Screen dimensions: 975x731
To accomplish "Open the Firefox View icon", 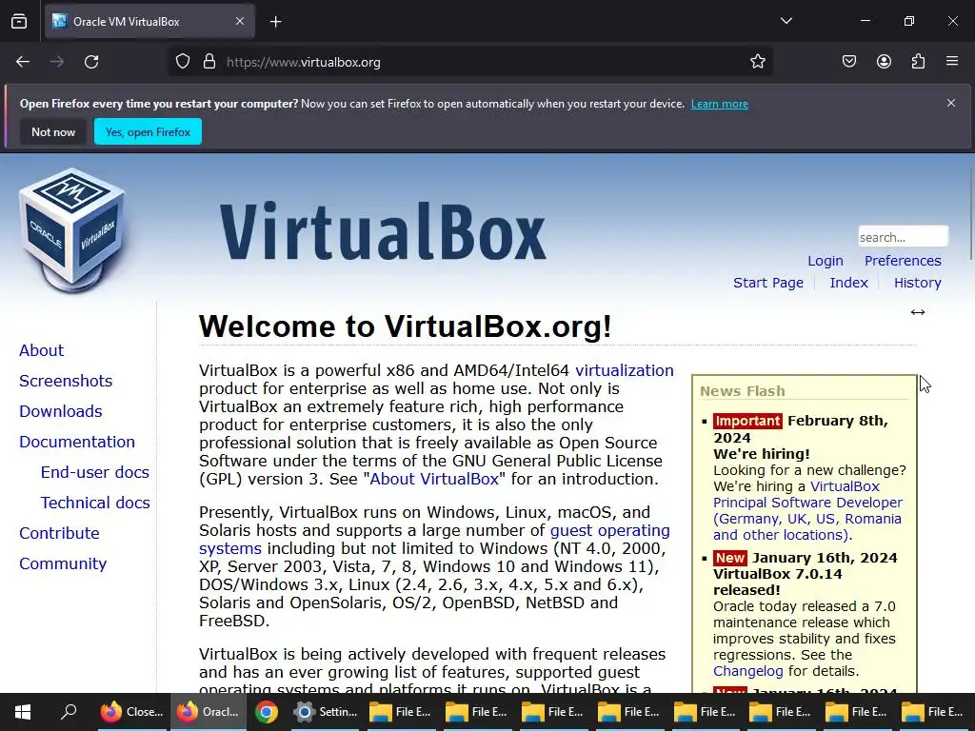I will coord(19,22).
